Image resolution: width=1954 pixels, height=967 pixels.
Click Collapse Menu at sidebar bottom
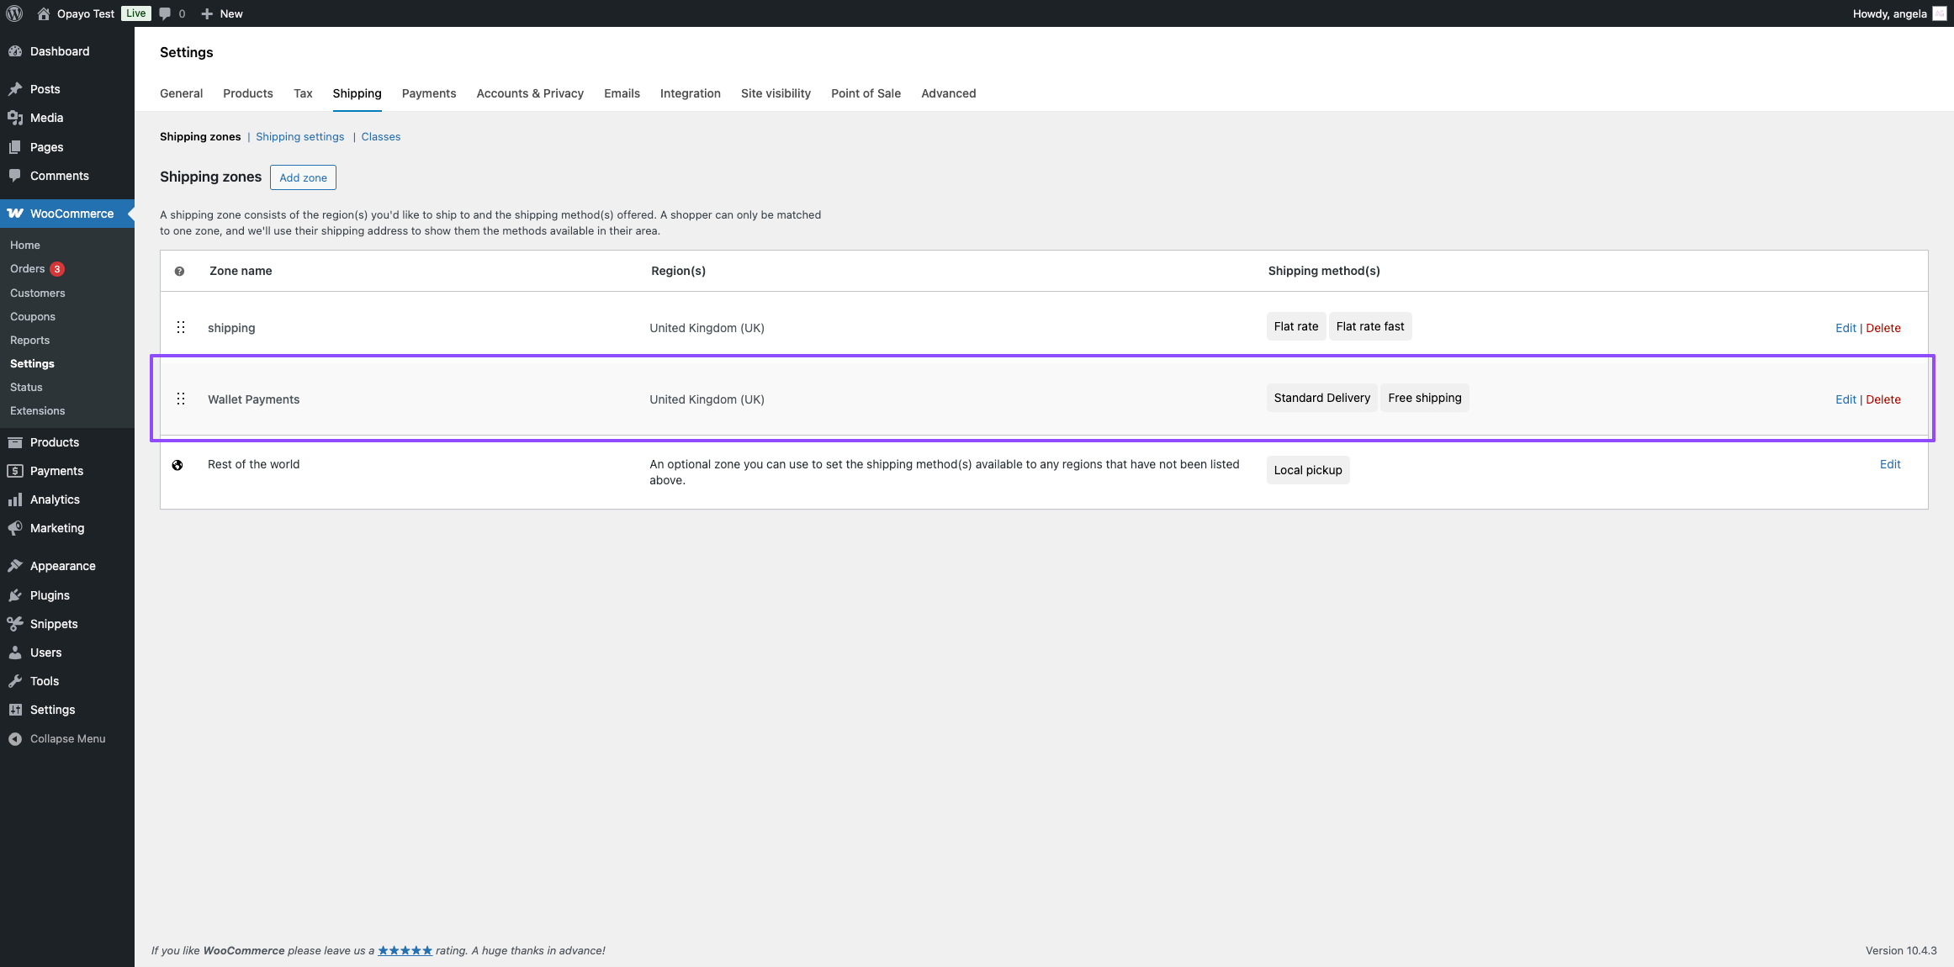67,738
